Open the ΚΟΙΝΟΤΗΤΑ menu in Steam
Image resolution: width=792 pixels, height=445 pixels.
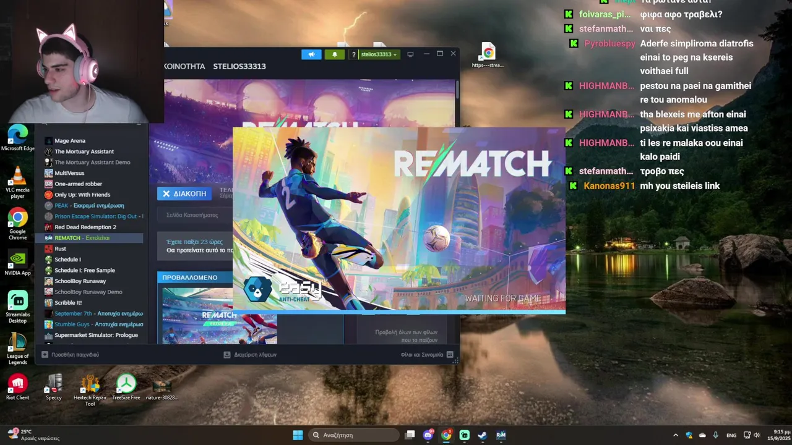184,66
